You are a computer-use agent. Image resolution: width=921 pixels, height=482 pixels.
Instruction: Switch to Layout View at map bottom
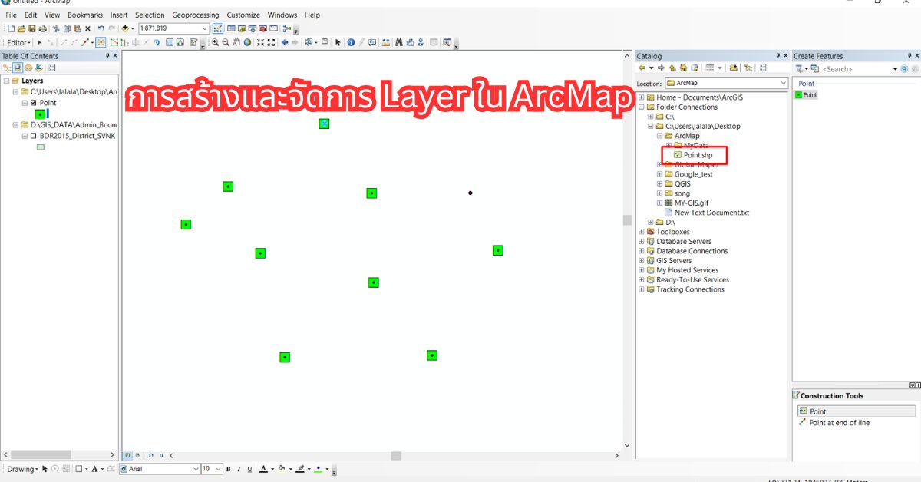[x=137, y=455]
